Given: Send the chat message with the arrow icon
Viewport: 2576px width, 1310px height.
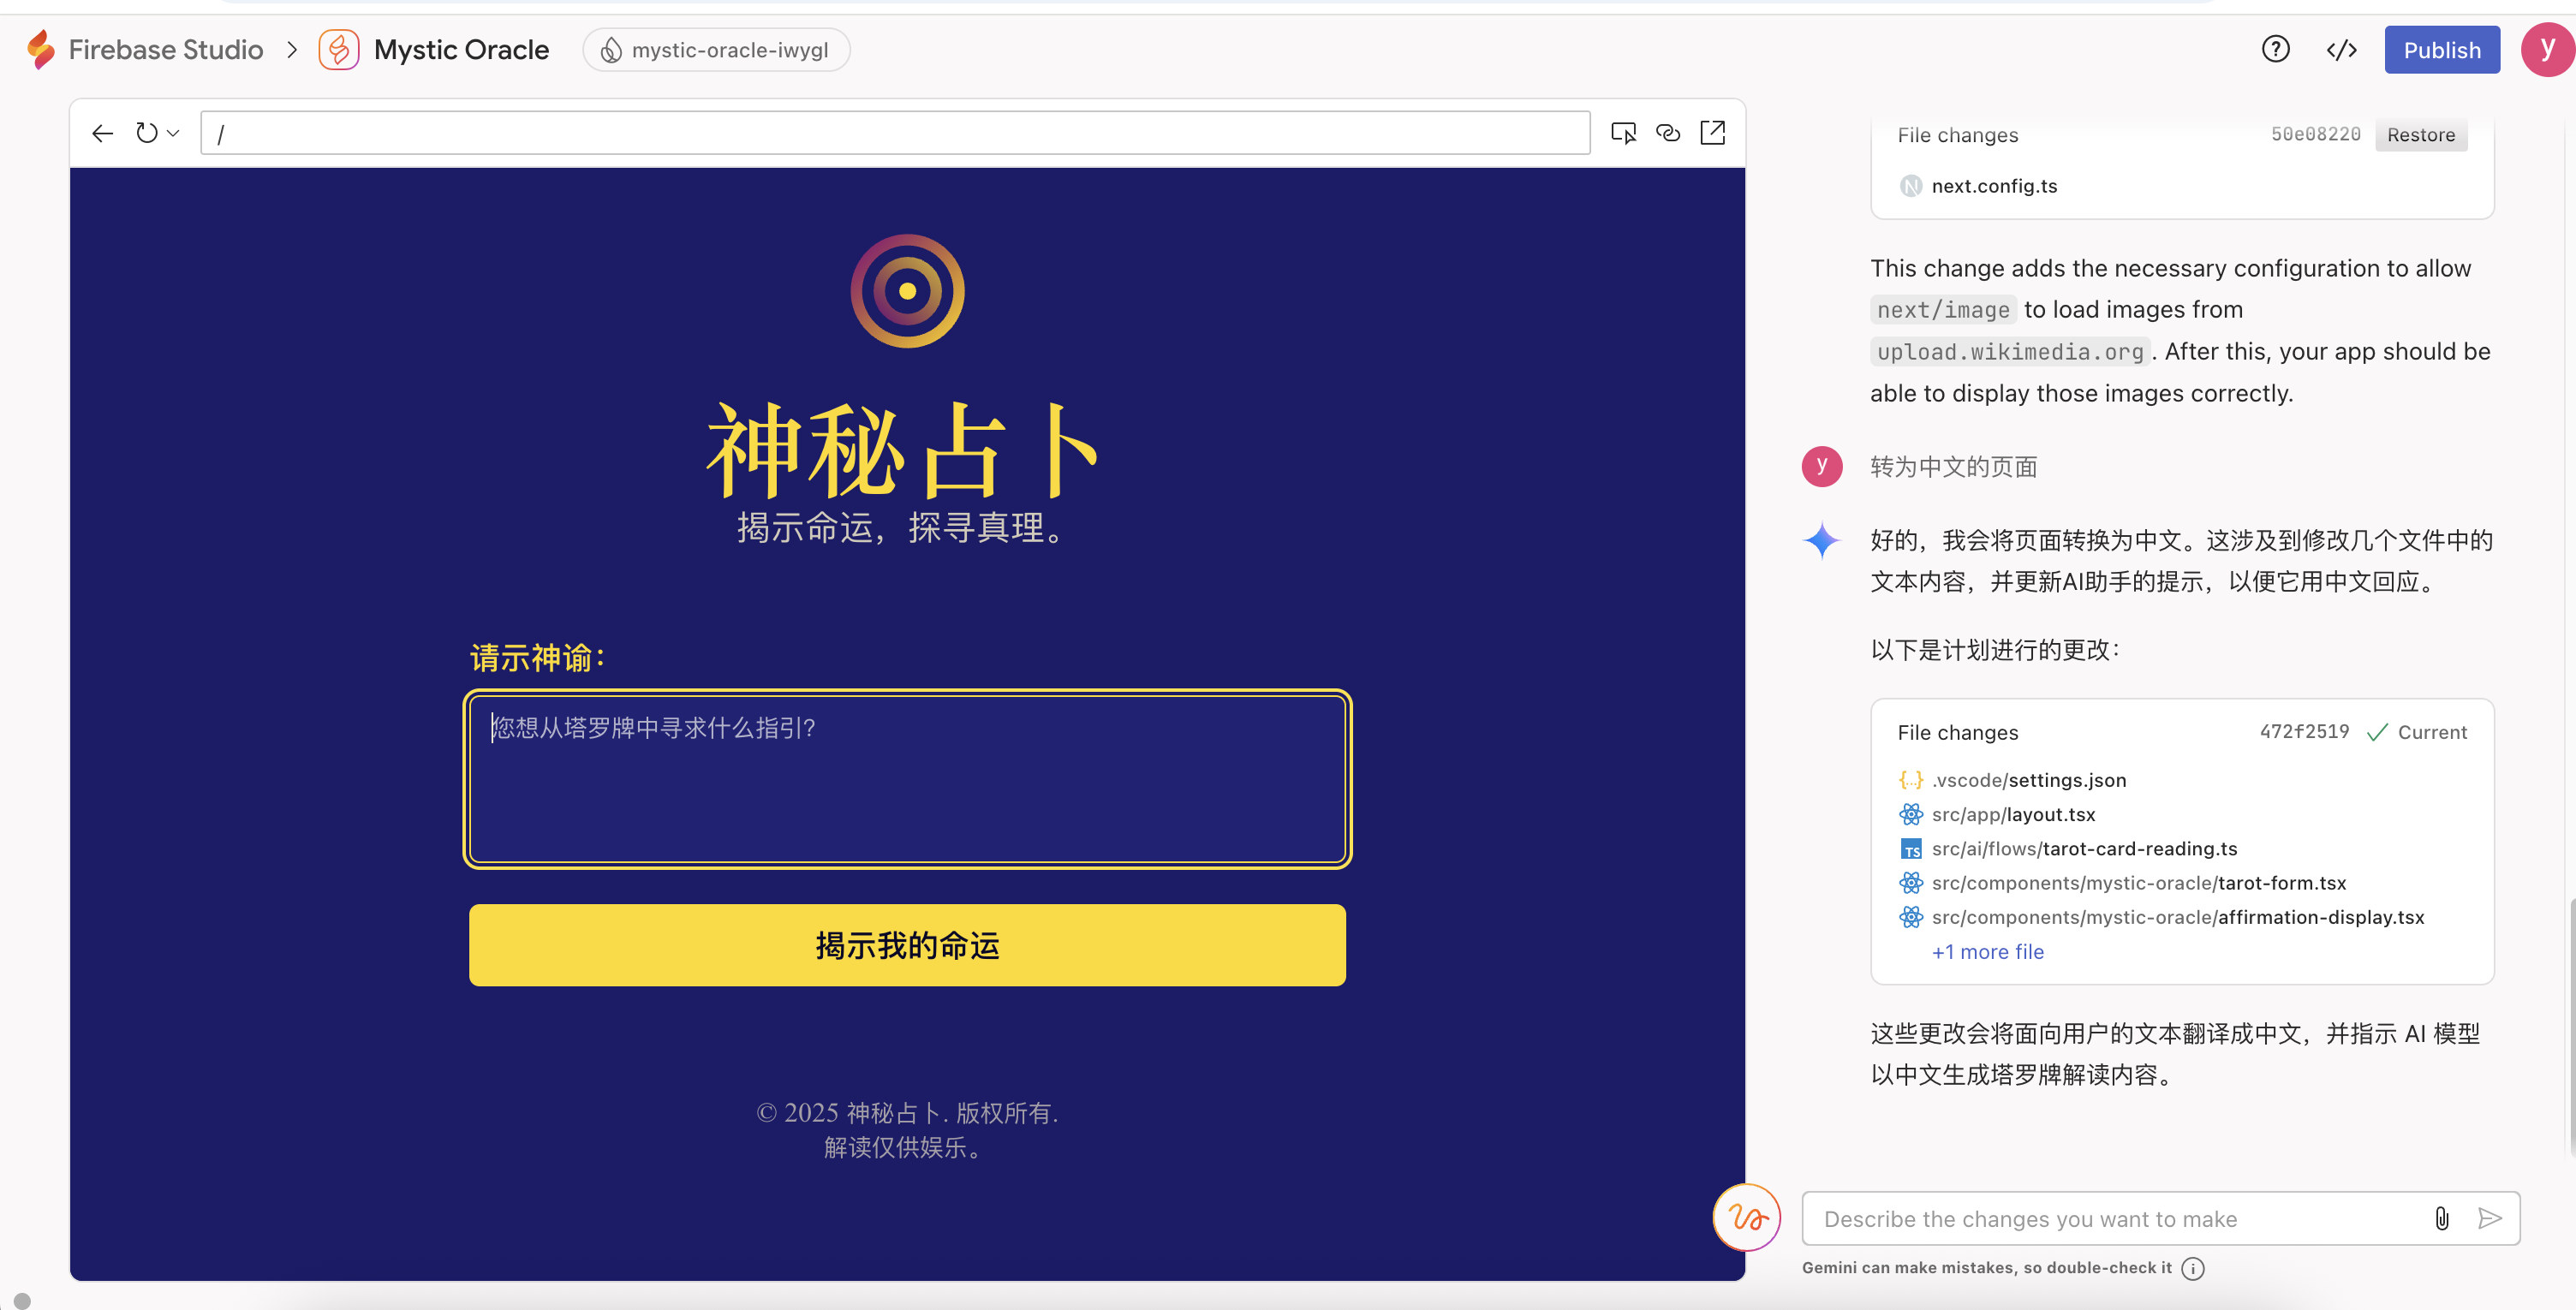Looking at the screenshot, I should (x=2490, y=1219).
